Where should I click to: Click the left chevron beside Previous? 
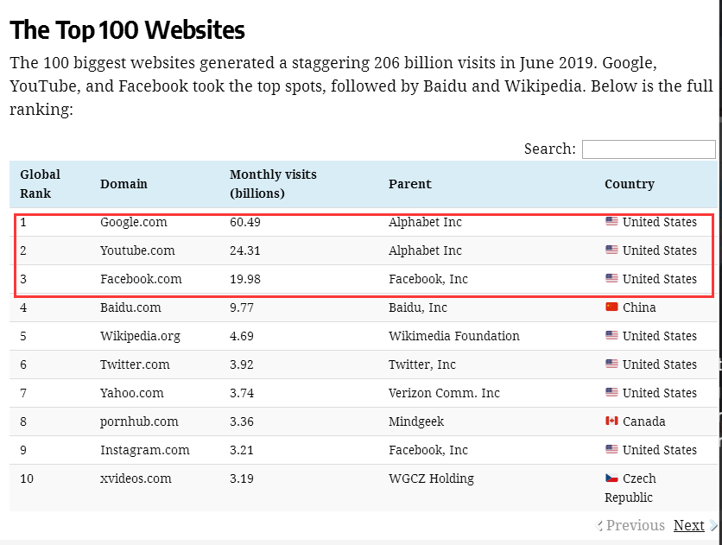[x=600, y=525]
